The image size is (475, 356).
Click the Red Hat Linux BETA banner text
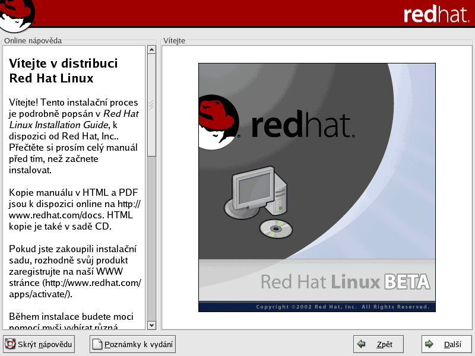pyautogui.click(x=344, y=281)
